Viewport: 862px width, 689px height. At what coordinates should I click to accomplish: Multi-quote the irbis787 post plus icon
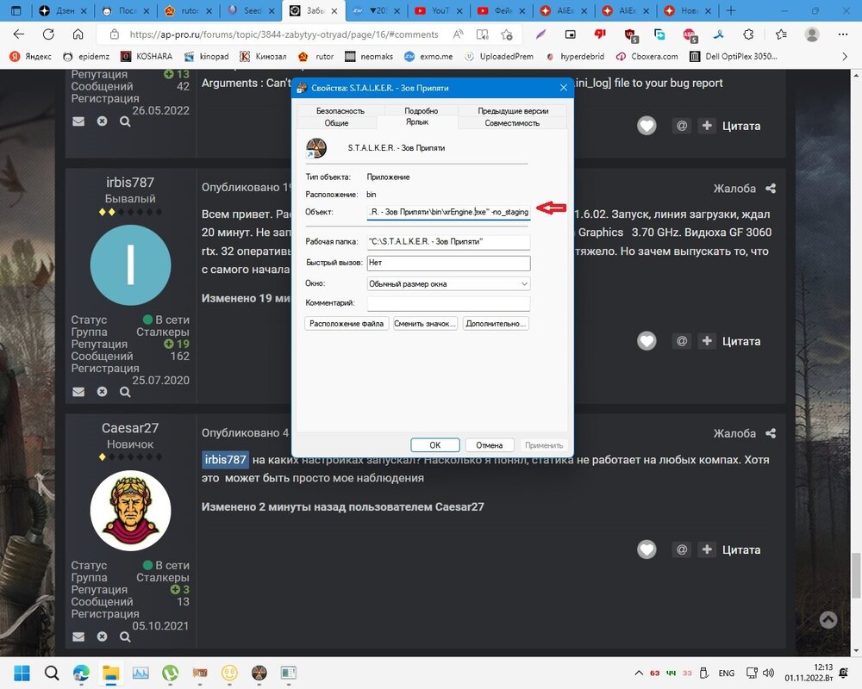[x=707, y=341]
